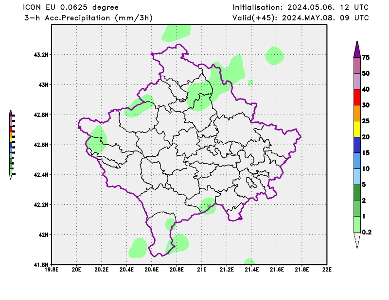Click the 20E longitude label
Screen dimensions: 389x300
(76, 269)
